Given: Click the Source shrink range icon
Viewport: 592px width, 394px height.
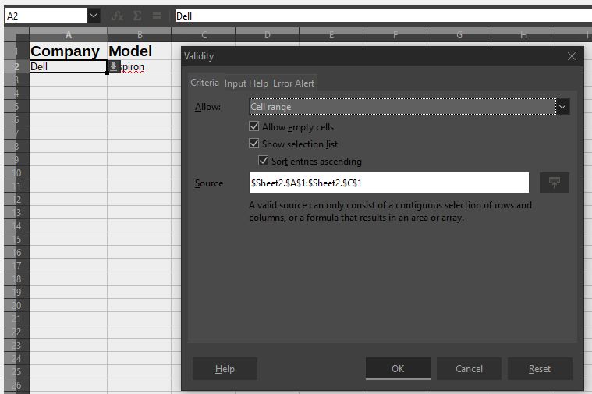Looking at the screenshot, I should (554, 183).
